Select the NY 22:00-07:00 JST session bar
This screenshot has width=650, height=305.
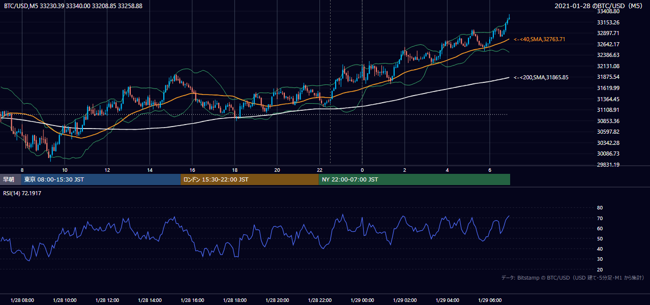point(415,179)
